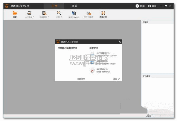Viewport: 177px width, 121px height.
Task: Click the zoom in plus button
Action: tap(170, 116)
